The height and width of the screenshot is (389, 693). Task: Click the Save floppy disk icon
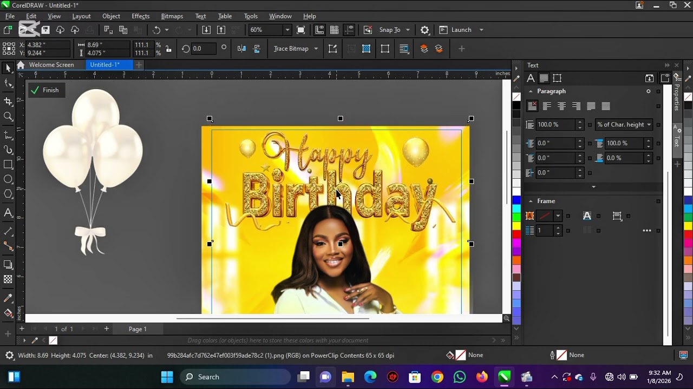(x=45, y=30)
